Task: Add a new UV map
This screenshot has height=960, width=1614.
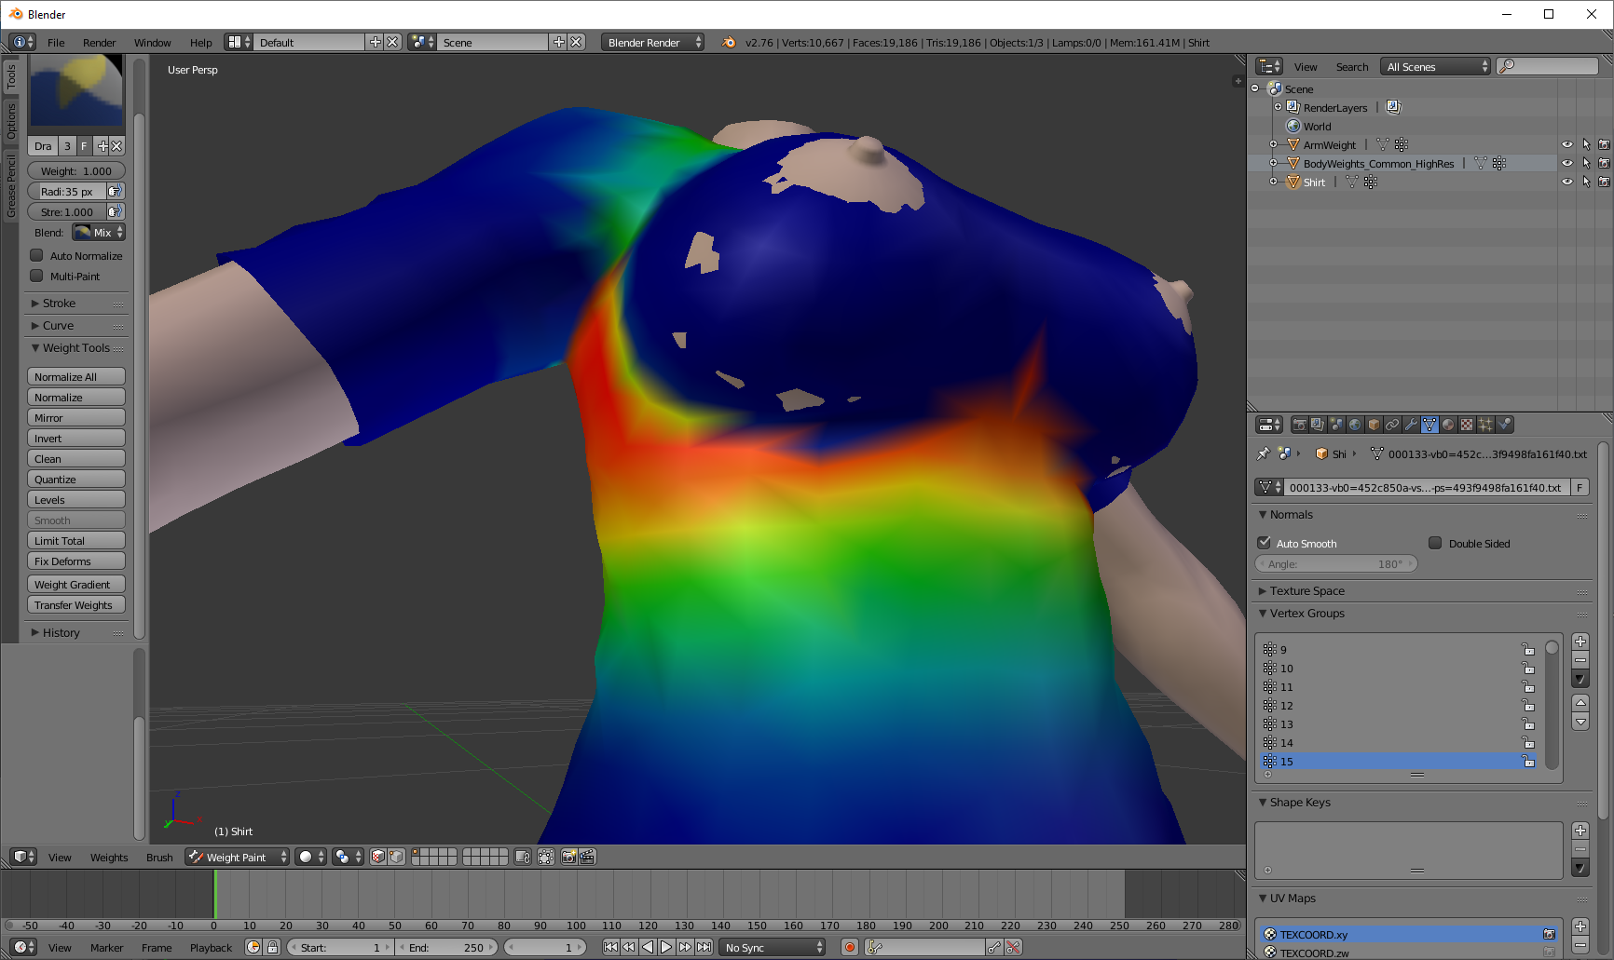Action: pyautogui.click(x=1580, y=926)
